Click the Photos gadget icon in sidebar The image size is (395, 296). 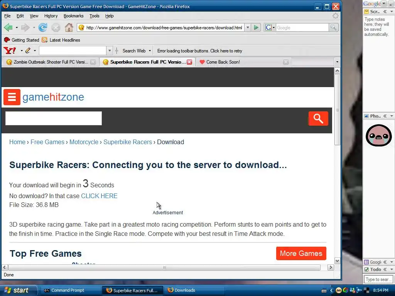(366, 116)
